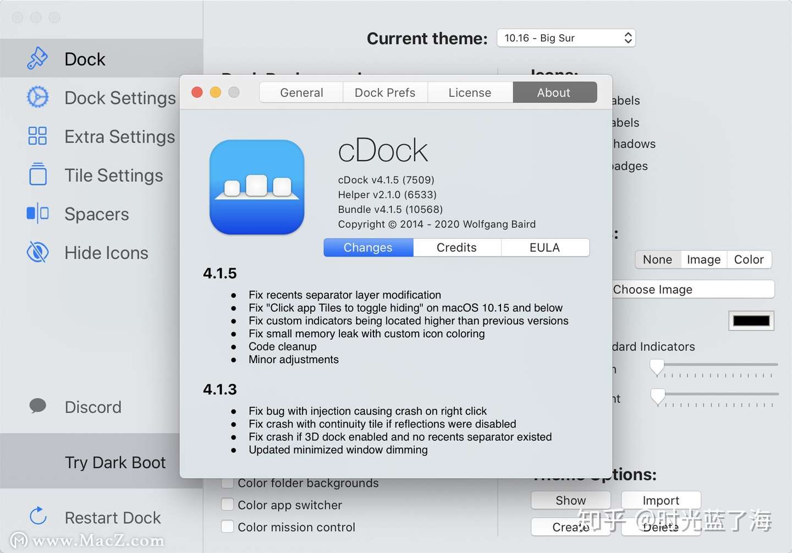Image resolution: width=792 pixels, height=553 pixels.
Task: Click the "Minor adjustments" changelog entry
Action: (x=294, y=359)
